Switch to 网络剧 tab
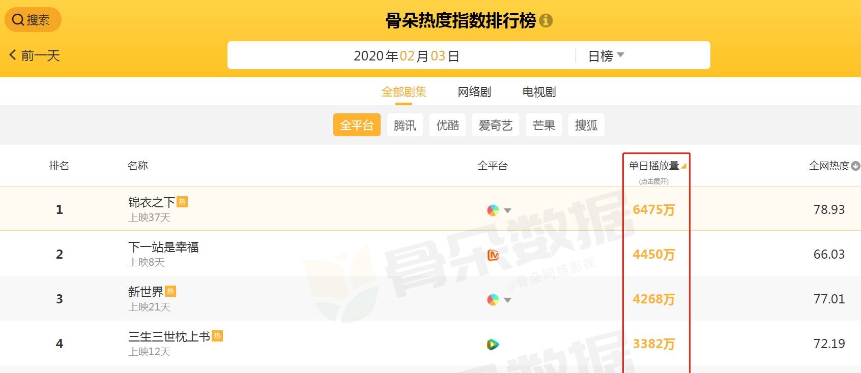This screenshot has height=373, width=861. tap(474, 92)
